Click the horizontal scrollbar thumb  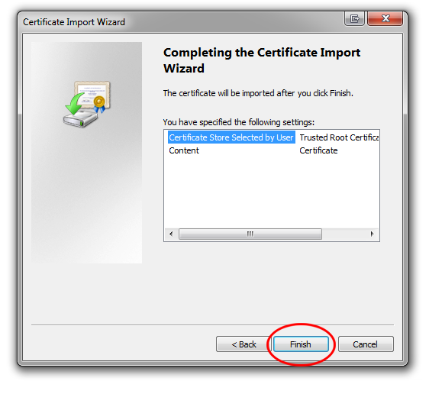[x=250, y=234]
